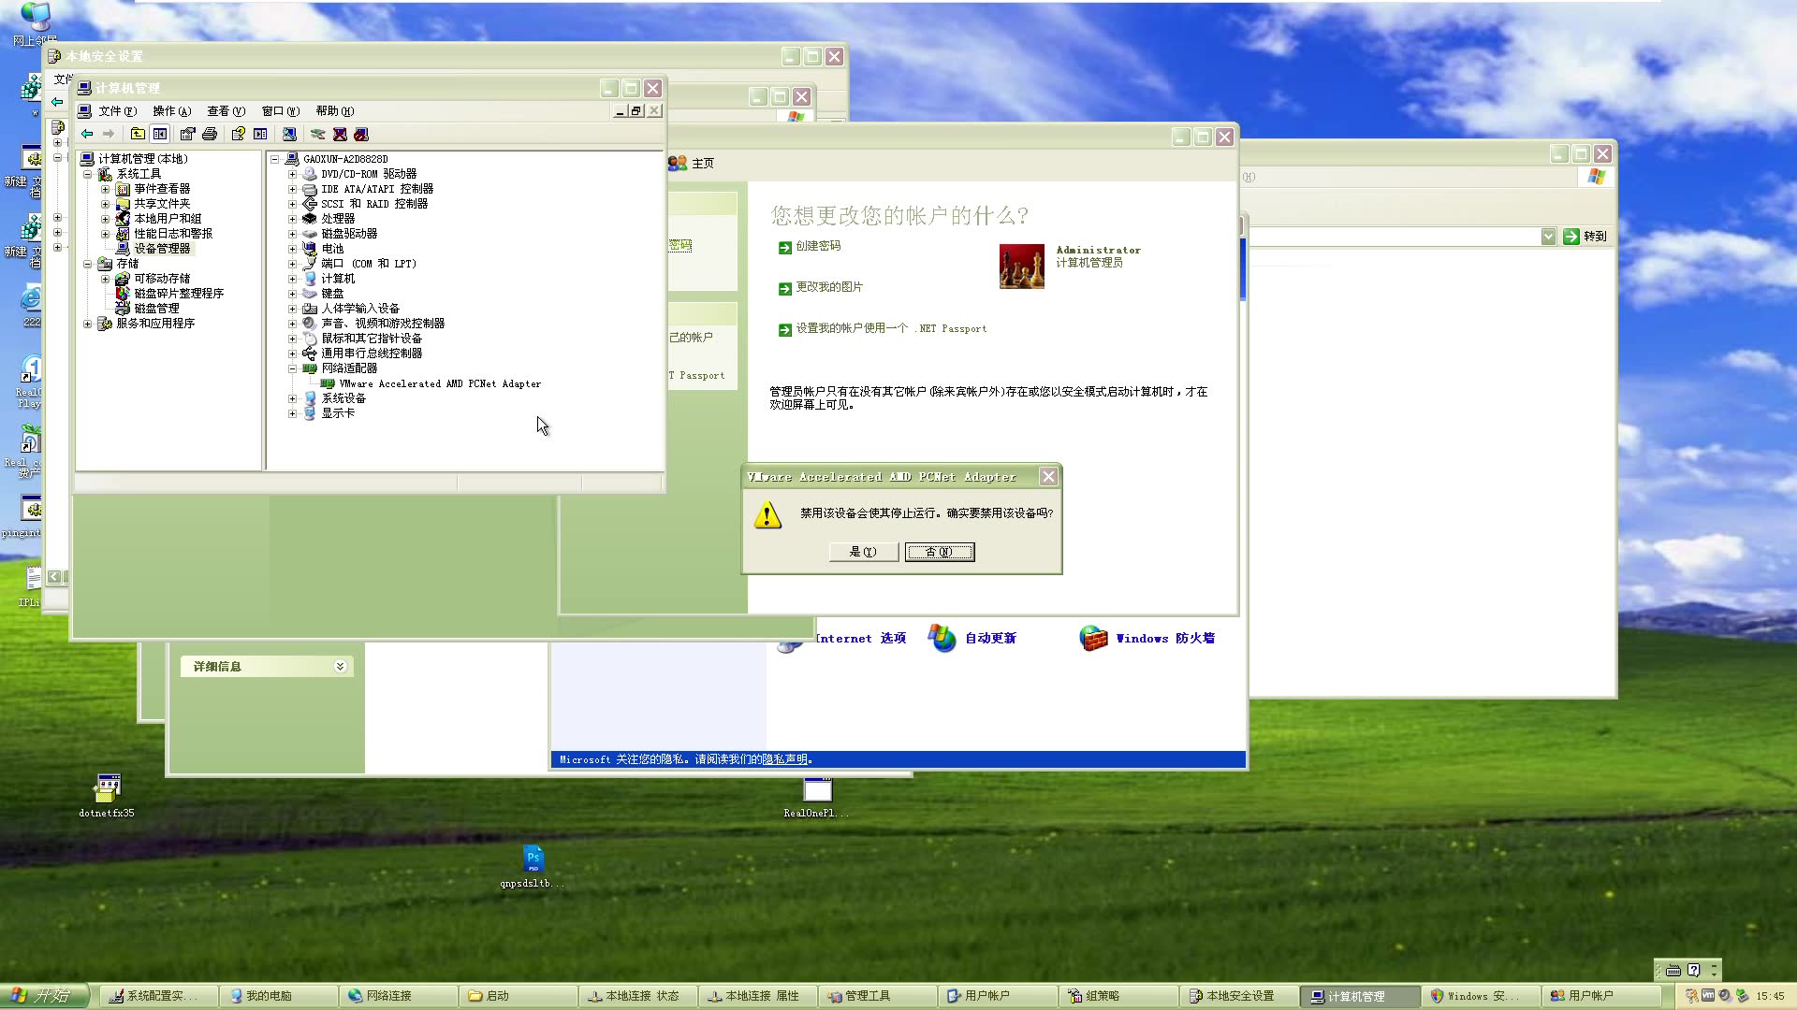Image resolution: width=1797 pixels, height=1010 pixels.
Task: Click the red X Uninstall device icon
Action: pos(340,135)
